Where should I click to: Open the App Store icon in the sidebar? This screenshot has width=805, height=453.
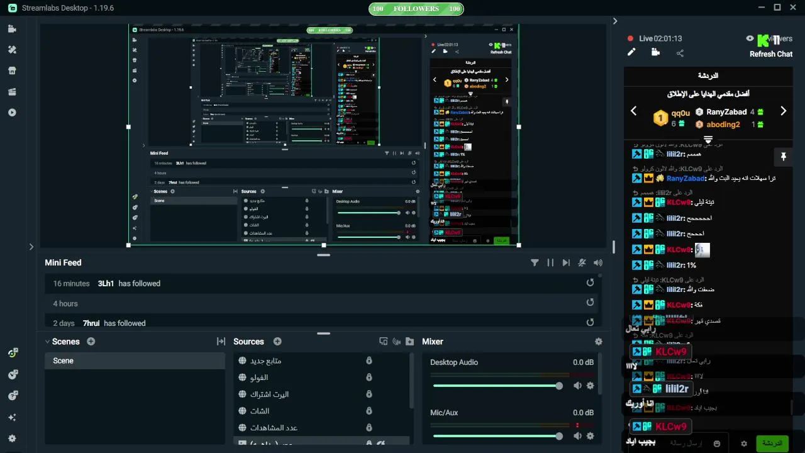12,70
